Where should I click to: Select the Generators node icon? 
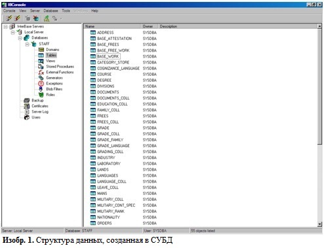point(41,78)
